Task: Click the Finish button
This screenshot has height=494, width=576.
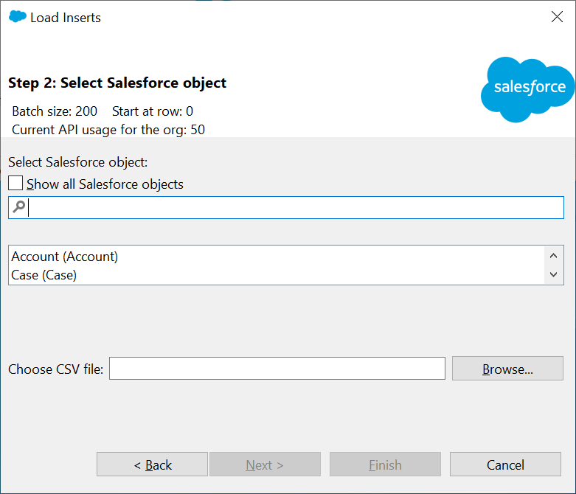Action: click(x=385, y=465)
